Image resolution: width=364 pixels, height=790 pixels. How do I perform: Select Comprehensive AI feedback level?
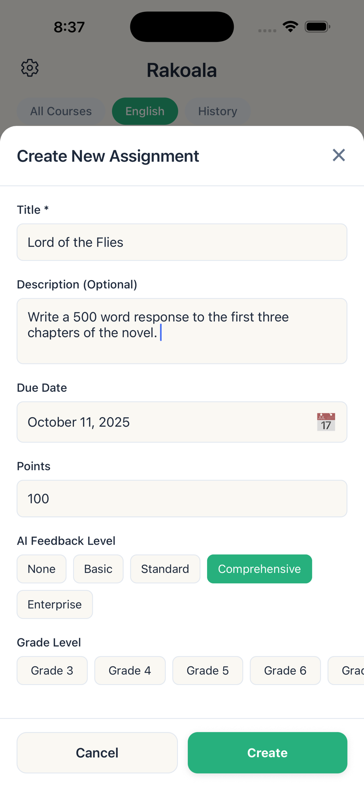[x=259, y=569]
